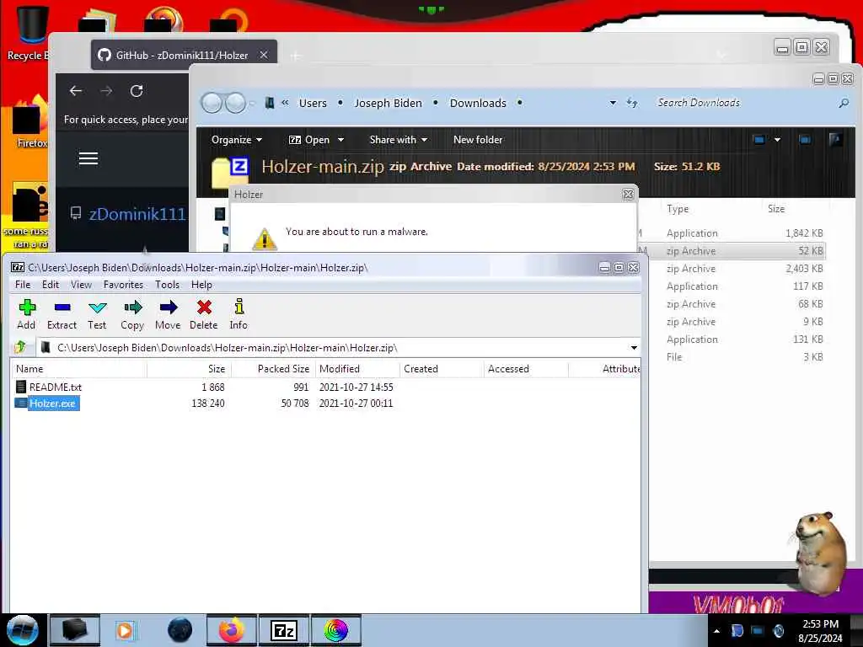
Task: Select README.txt in the archive list
Action: pos(55,388)
